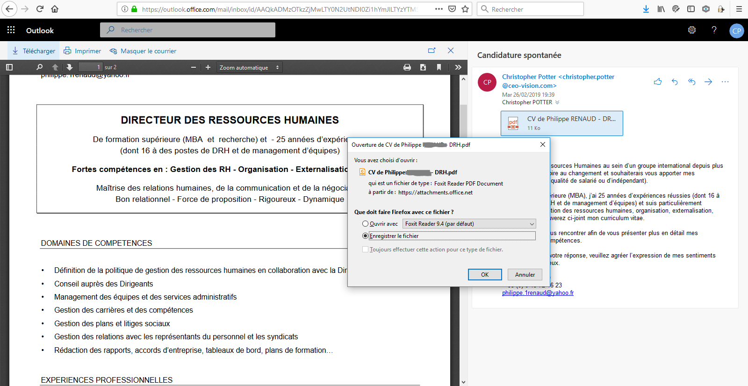Viewport: 748px width, 386px height.
Task: Check 'Toujours effectuer cette action' checkbox
Action: tap(366, 250)
